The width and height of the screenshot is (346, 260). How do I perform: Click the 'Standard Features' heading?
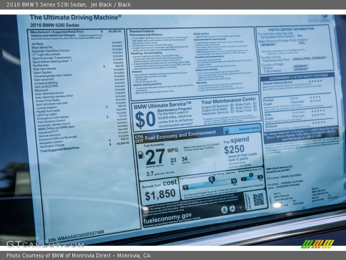142,31
